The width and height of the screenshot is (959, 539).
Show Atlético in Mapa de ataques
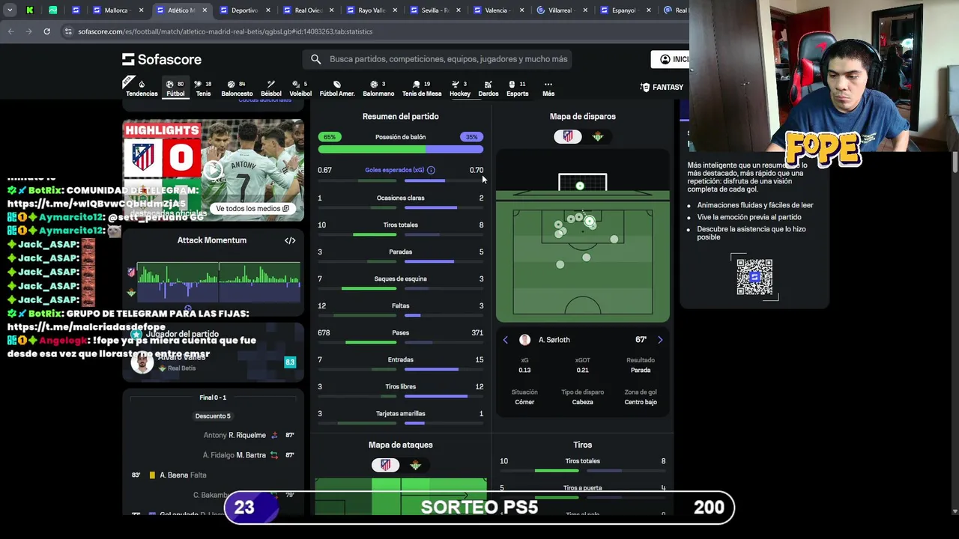pyautogui.click(x=385, y=465)
